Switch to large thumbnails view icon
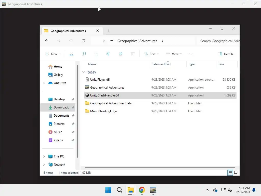The image size is (261, 196). click(x=236, y=173)
